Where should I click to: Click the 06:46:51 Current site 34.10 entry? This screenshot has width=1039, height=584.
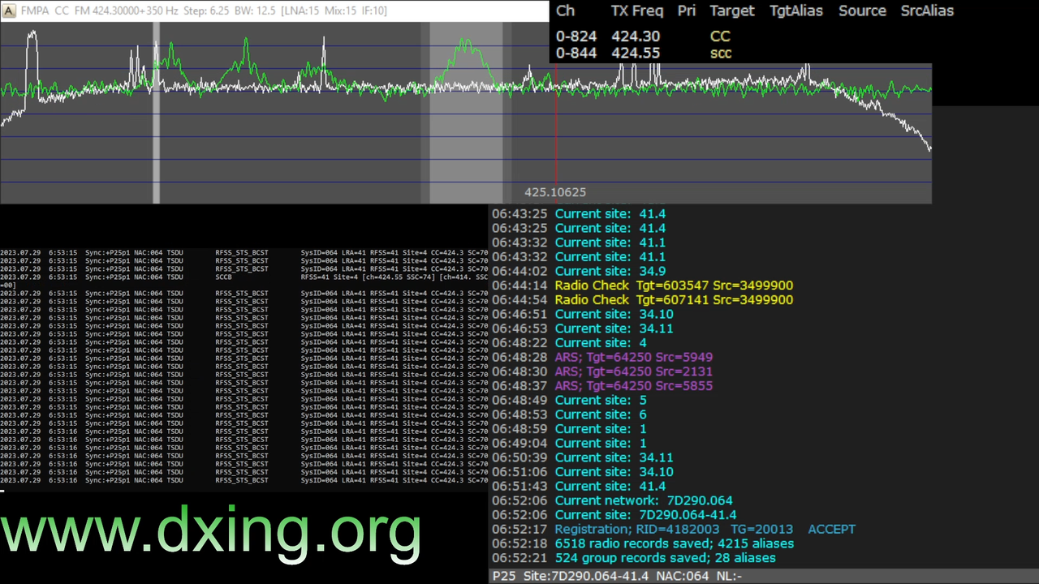(x=582, y=314)
